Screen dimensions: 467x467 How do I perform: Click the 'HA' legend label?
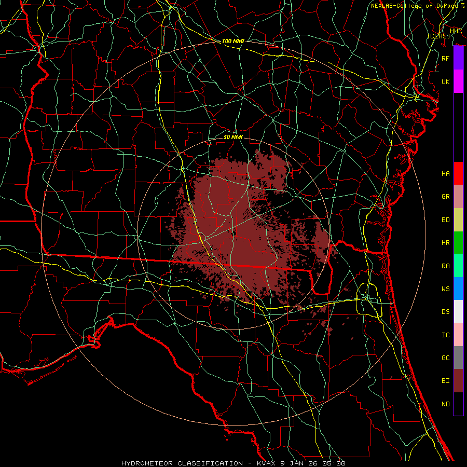446,174
